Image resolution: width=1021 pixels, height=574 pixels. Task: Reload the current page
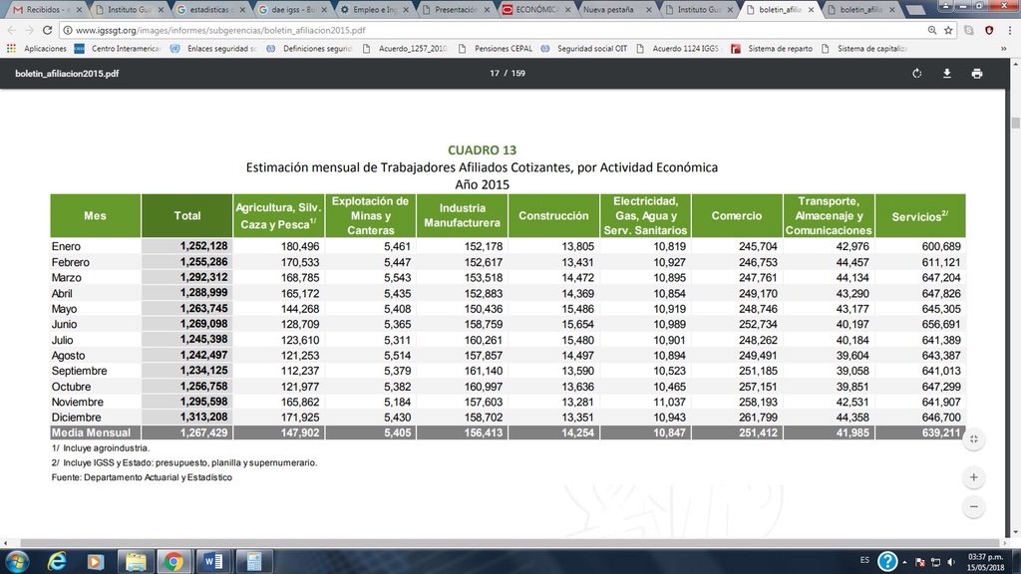click(x=47, y=30)
